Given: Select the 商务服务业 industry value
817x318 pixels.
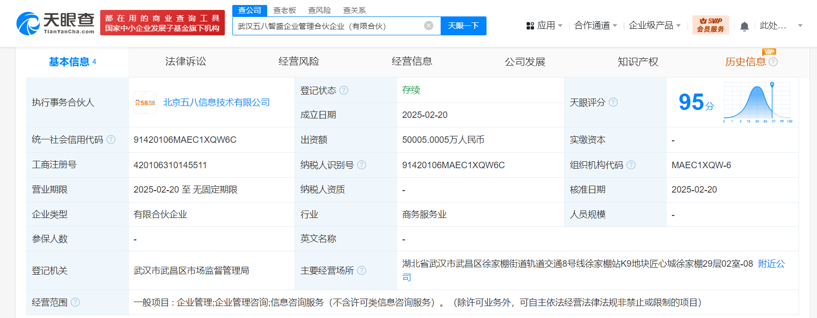Looking at the screenshot, I should tap(424, 214).
